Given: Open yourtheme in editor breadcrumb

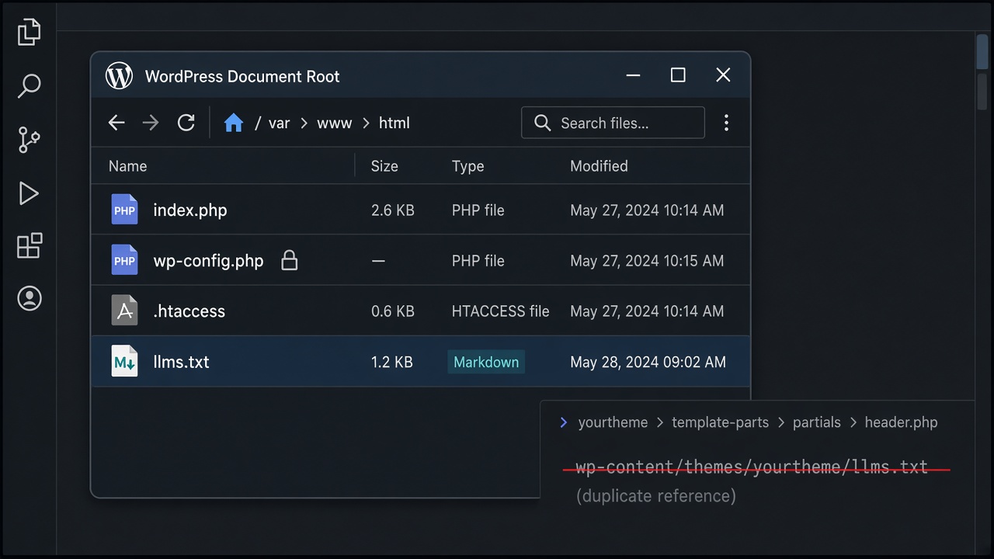Looking at the screenshot, I should pos(613,422).
